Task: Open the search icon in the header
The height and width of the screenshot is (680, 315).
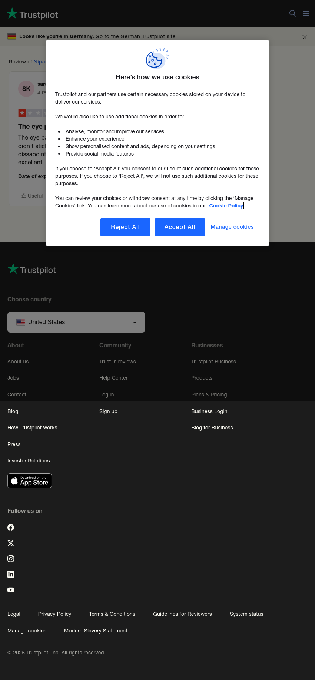Action: click(293, 13)
